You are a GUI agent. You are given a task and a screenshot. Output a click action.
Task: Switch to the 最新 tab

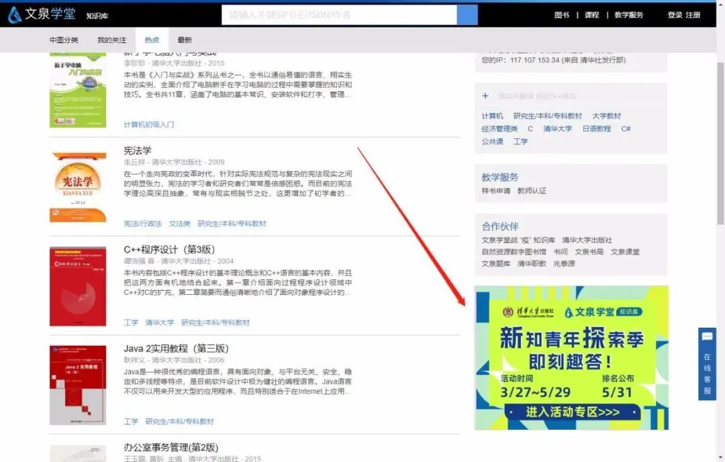tap(185, 40)
